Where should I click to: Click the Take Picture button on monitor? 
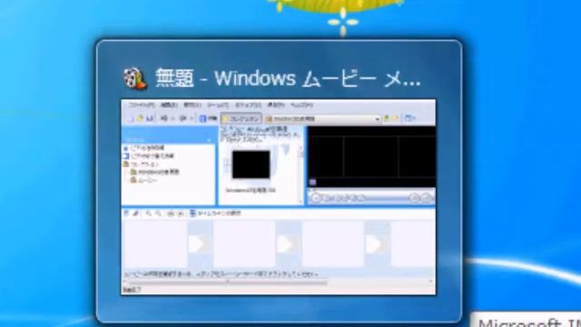coord(428,198)
